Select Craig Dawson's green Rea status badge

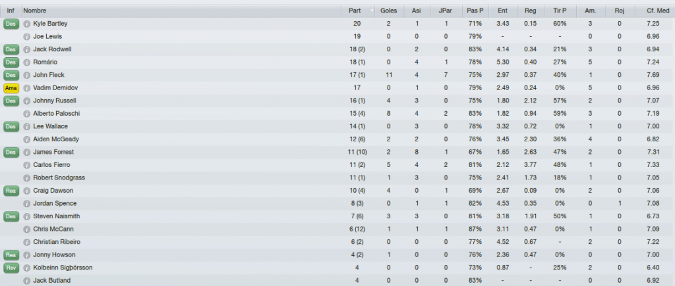11,191
